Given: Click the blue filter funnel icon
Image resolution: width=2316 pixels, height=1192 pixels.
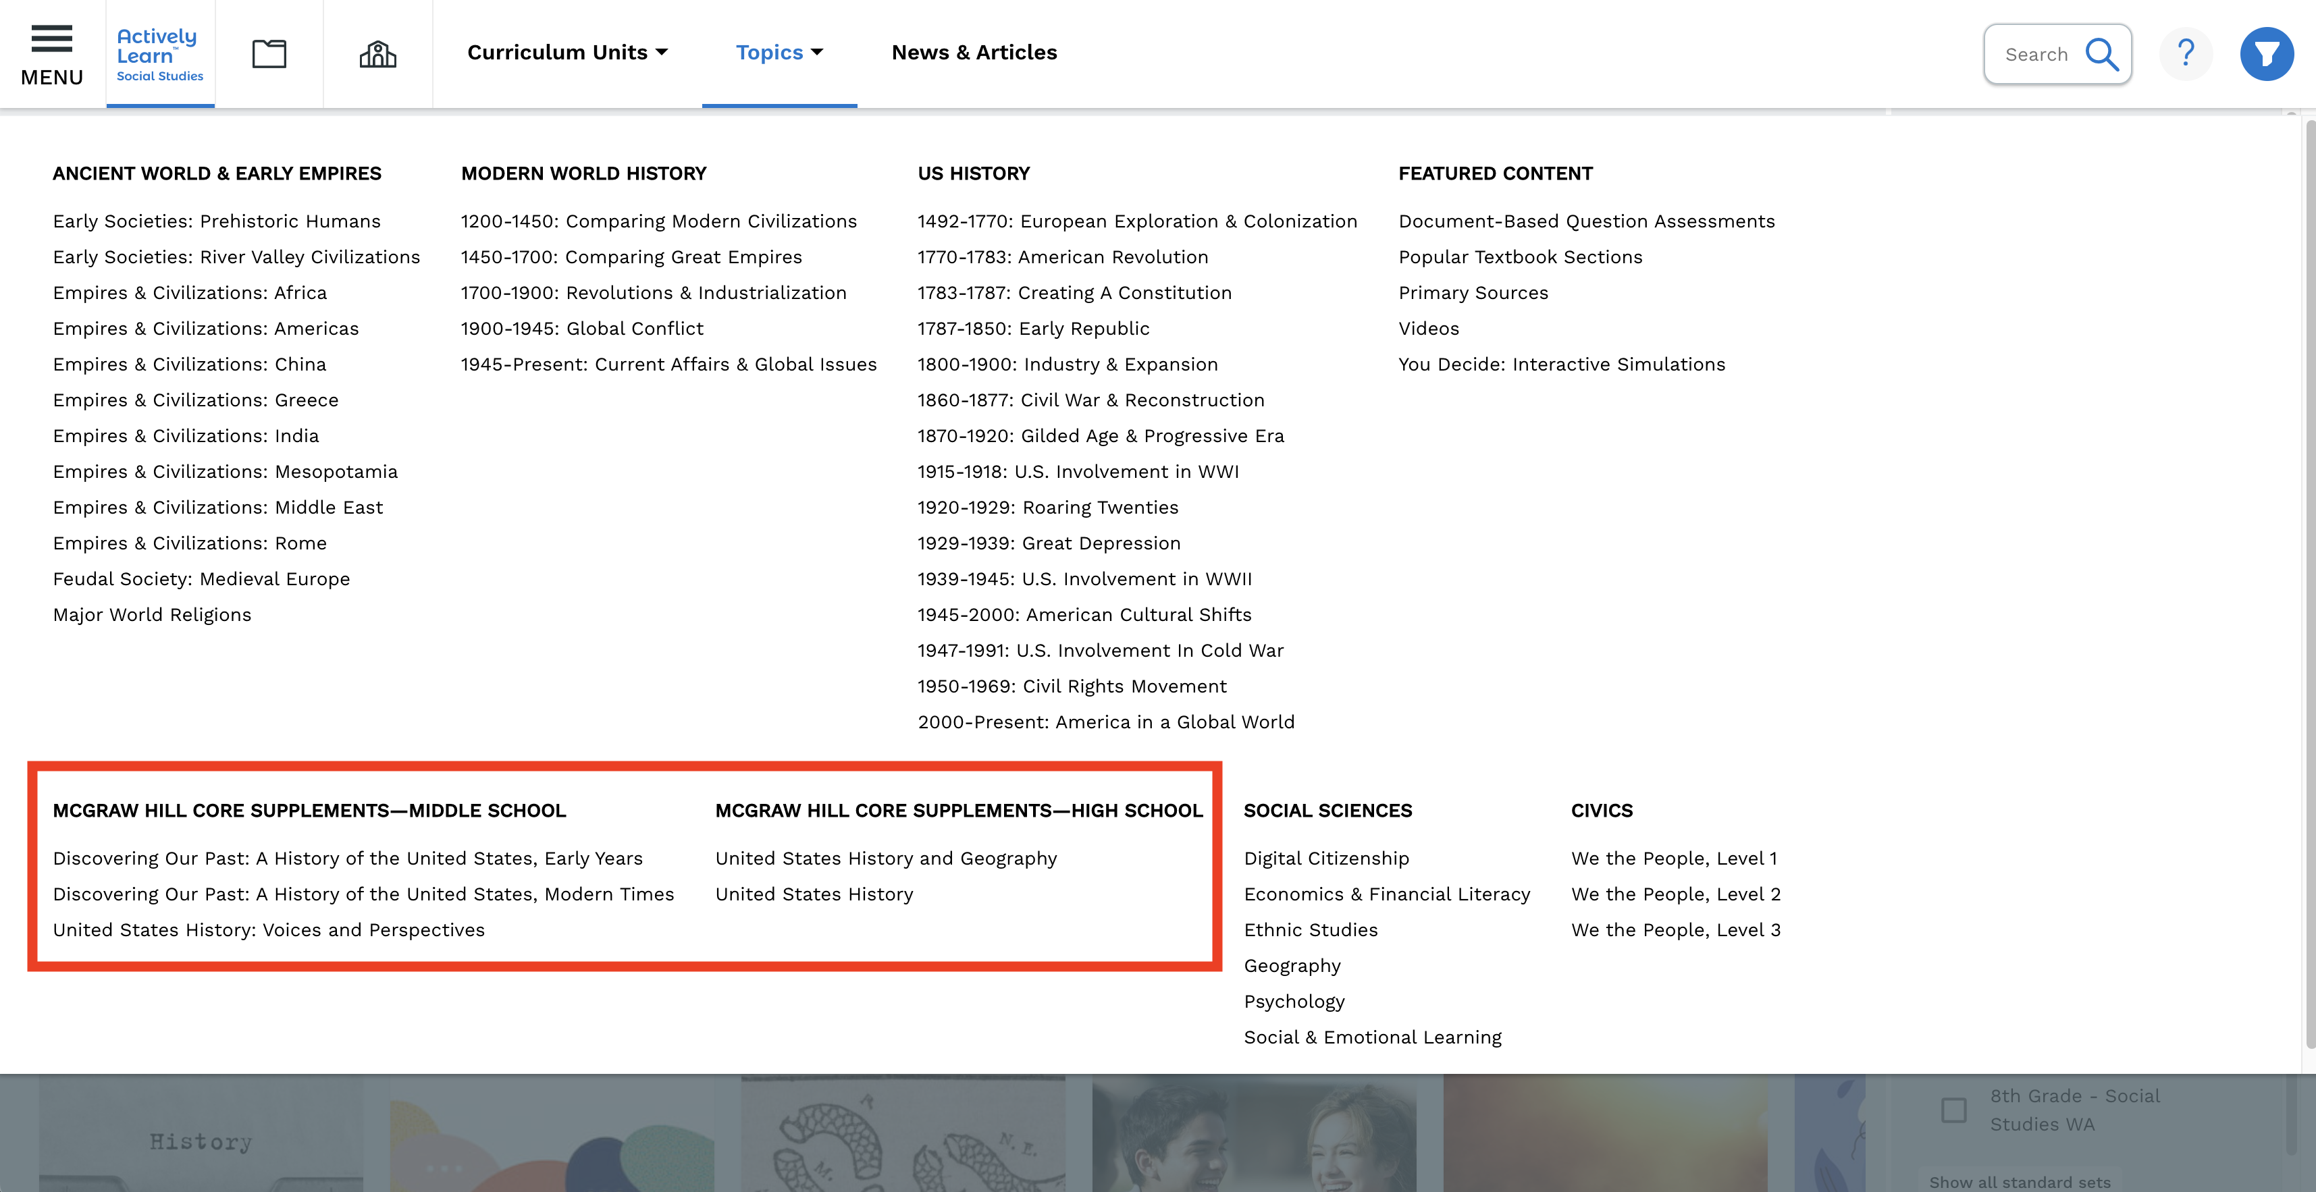Looking at the screenshot, I should coord(2267,54).
